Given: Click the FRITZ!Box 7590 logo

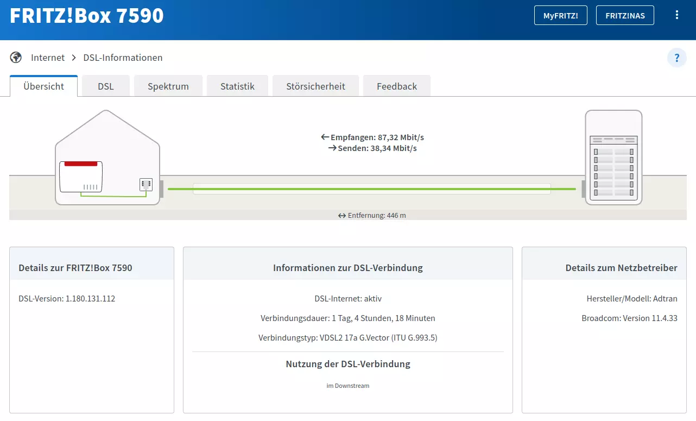Looking at the screenshot, I should (87, 15).
